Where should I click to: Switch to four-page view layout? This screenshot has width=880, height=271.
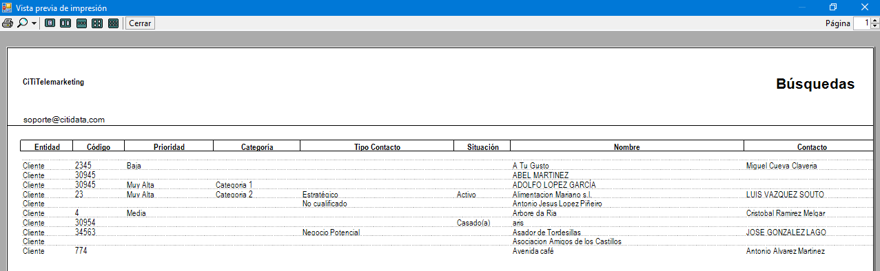click(97, 23)
